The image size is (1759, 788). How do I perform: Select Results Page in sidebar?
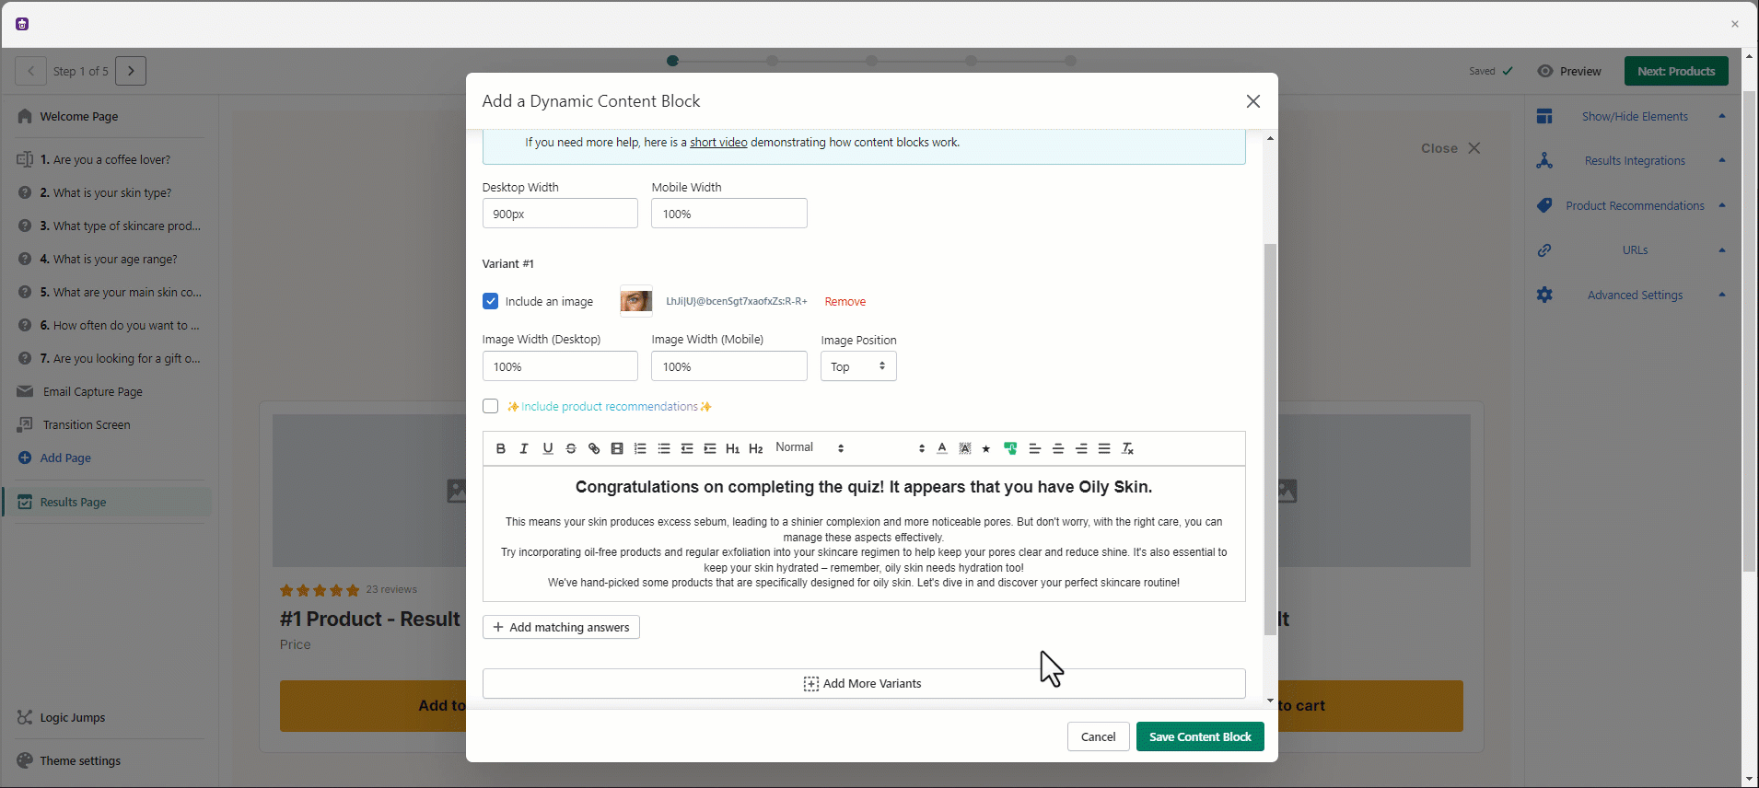tap(109, 502)
